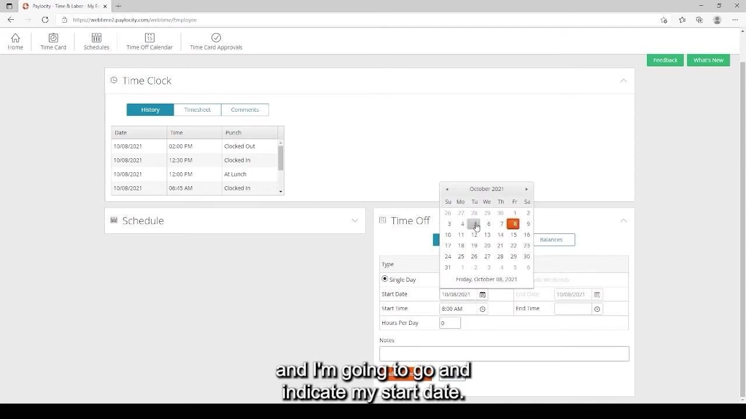Click the Start Date input field
This screenshot has width=746, height=419.
[459, 294]
